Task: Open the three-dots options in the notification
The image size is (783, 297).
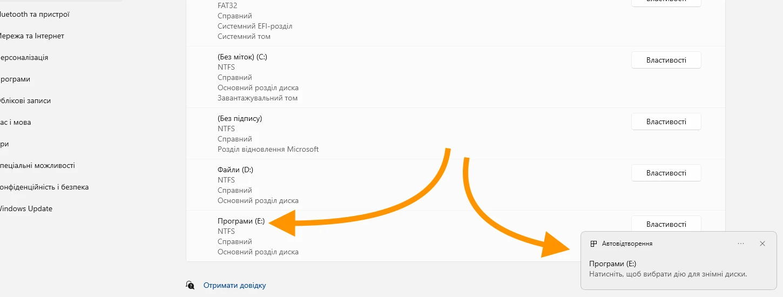Action: (741, 244)
